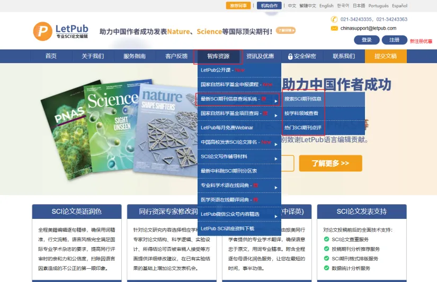Expand arrow of 国家自然科学基金项目查询
This screenshot has height=282, width=437.
[x=276, y=116]
